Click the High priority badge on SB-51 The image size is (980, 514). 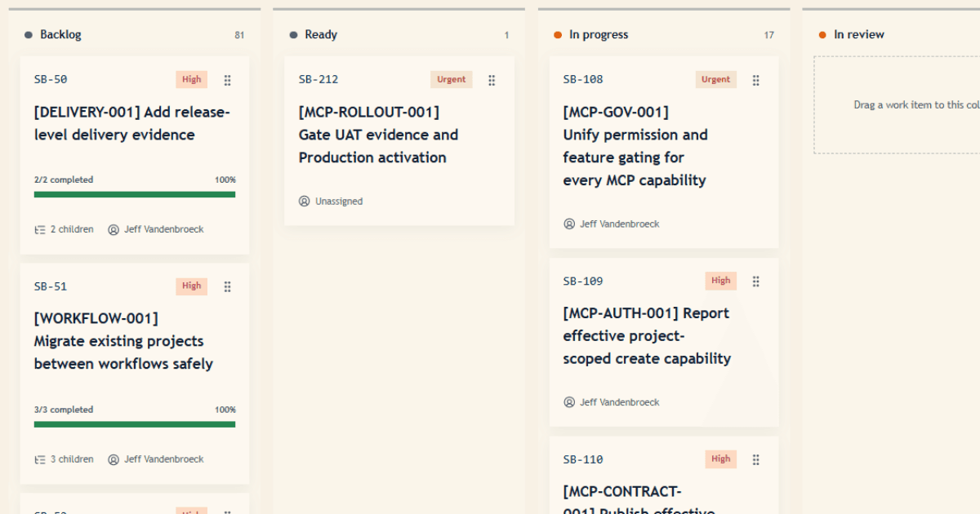tap(192, 286)
